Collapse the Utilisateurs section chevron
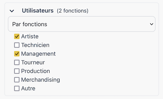This screenshot has height=99, width=163. point(12,11)
